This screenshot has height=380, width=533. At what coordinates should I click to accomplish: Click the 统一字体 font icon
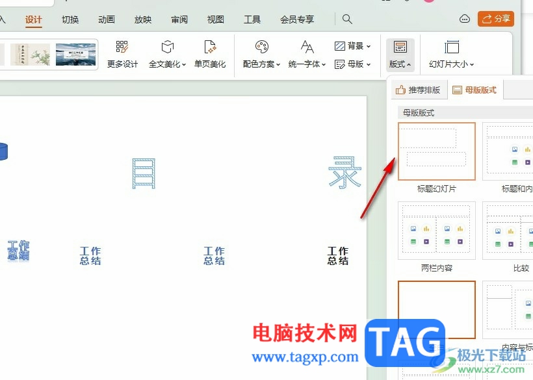coord(307,47)
